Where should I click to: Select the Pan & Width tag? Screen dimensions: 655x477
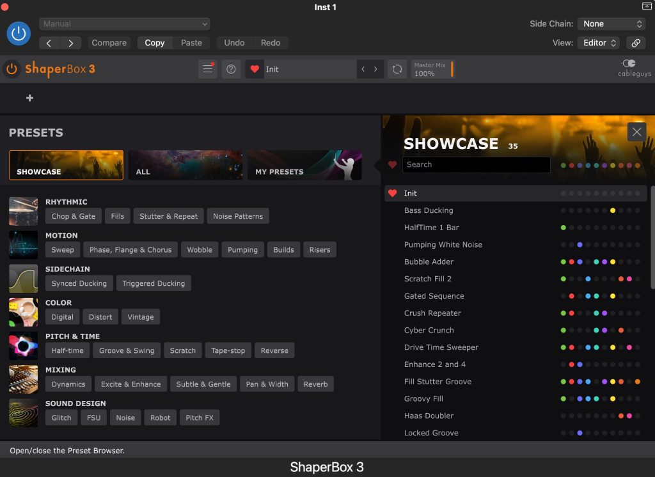(x=267, y=384)
